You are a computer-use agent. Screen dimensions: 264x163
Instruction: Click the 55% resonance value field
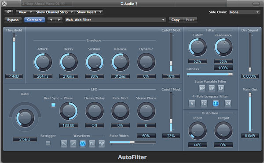(223, 61)
